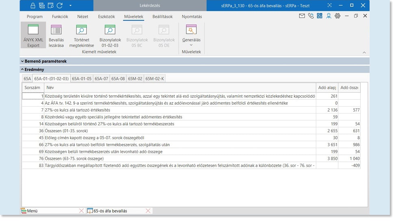Collapse the ribbon with the caret
Viewport: 398px width, 223px height.
(364, 52)
